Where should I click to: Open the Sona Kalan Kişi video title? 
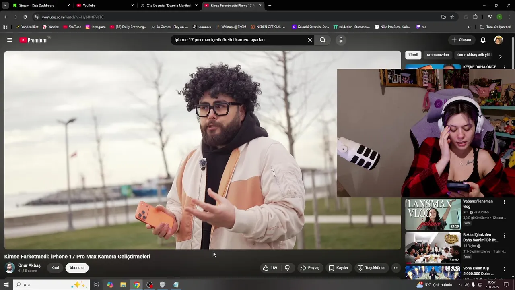coord(479,271)
